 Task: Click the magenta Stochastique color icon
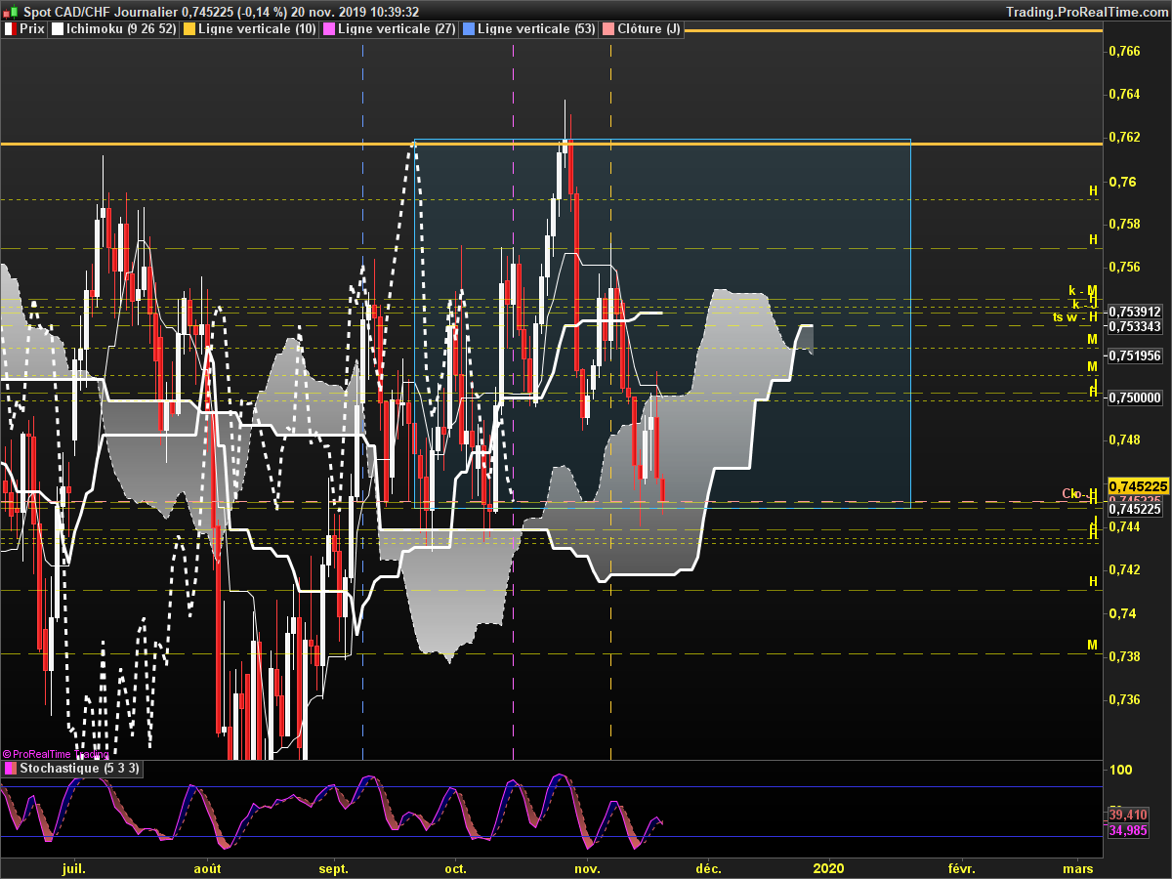click(10, 769)
